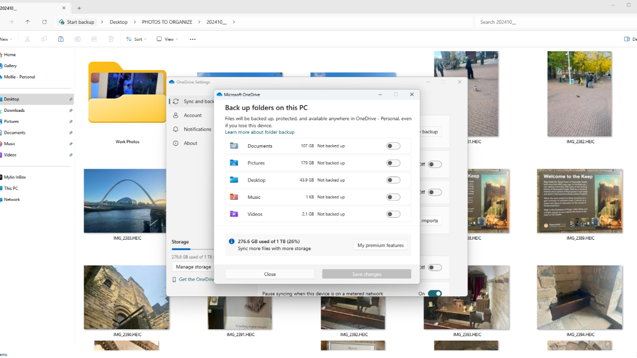The image size is (637, 358).
Task: Open the Sort dropdown menu
Action: (136, 39)
